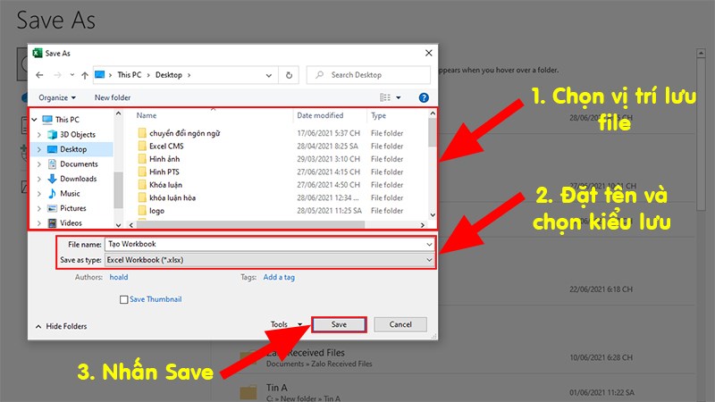Open the File name dropdown arrow
715x402 pixels.
coord(429,244)
